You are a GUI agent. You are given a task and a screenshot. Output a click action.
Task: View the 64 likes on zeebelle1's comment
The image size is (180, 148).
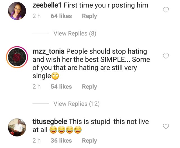(61, 16)
